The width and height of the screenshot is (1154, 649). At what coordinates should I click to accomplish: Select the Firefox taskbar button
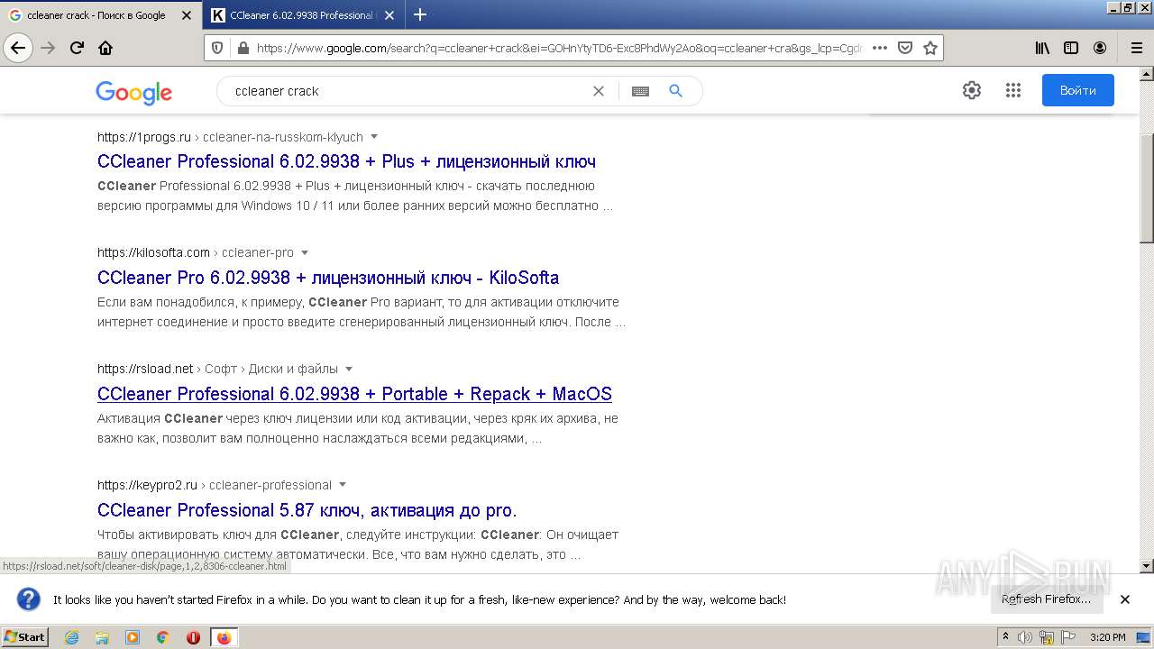tap(224, 637)
